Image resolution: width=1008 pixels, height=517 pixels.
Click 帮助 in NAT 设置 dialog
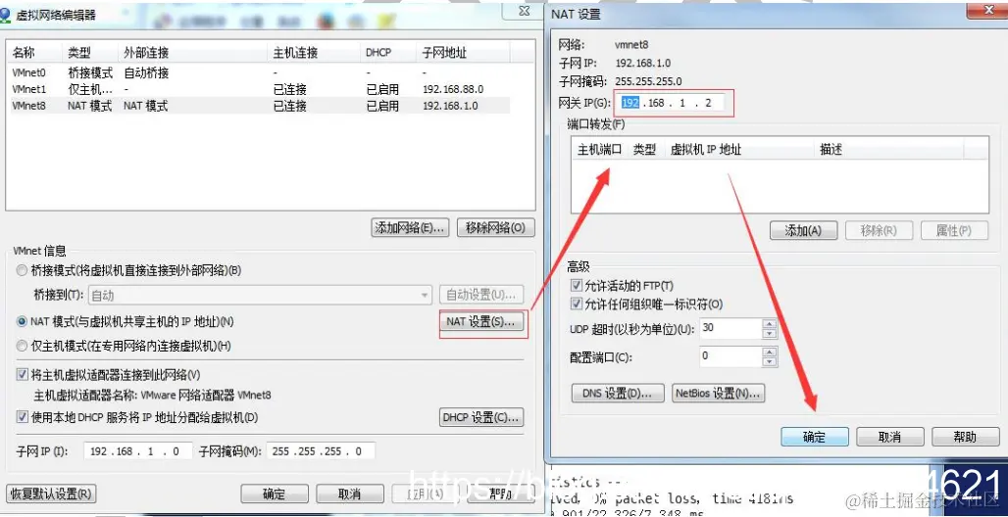pos(965,437)
